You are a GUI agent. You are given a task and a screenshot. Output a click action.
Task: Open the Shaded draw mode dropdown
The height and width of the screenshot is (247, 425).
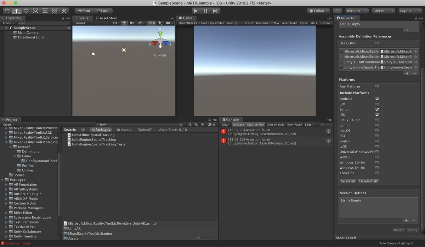click(x=92, y=23)
